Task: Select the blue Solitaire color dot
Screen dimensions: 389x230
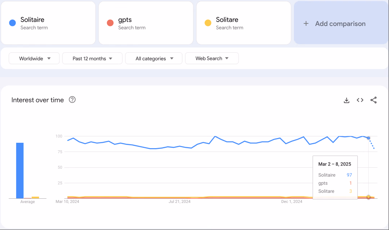Action: [x=12, y=23]
